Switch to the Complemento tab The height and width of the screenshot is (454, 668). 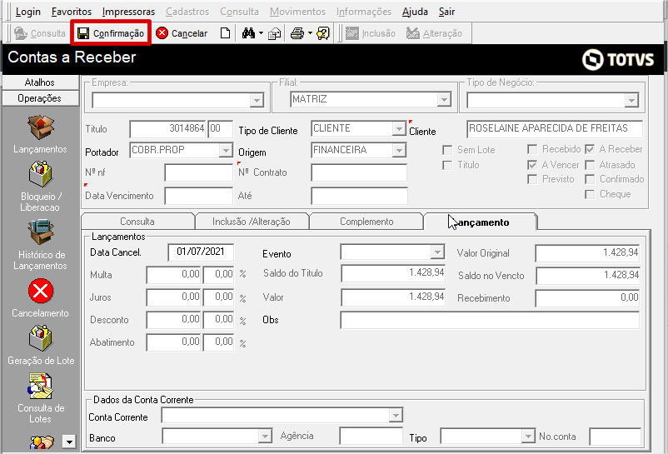pos(366,222)
